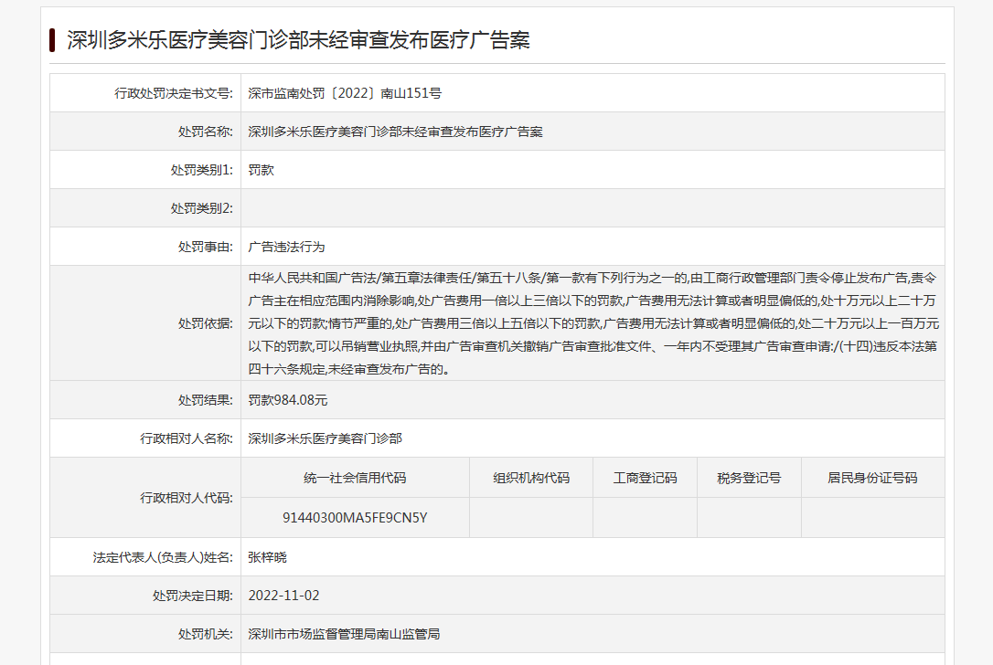This screenshot has height=665, width=993.
Task: Click the 处罚依据 row label
Action: [x=205, y=323]
